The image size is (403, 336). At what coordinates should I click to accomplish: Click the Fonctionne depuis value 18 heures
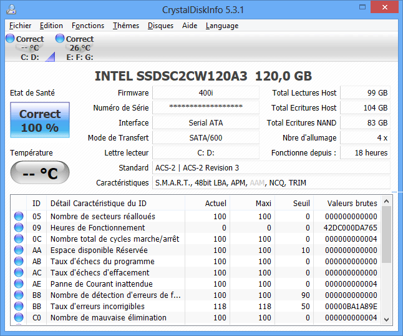click(x=365, y=153)
